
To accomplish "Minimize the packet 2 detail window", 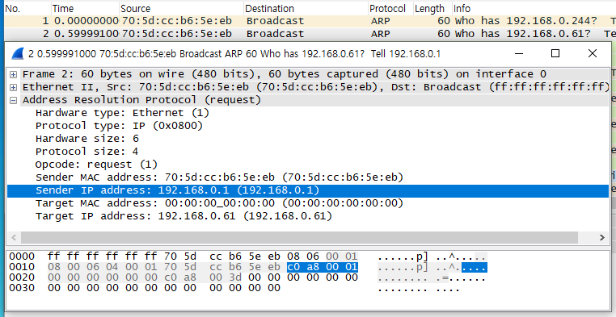I will (518, 54).
